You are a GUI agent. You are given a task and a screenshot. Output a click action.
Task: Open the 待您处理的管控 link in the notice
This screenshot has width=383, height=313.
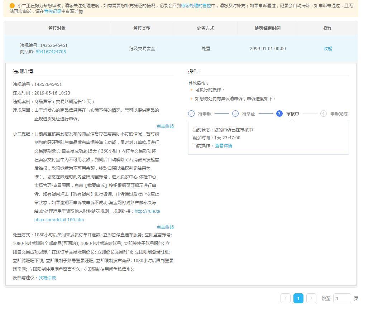[x=196, y=5]
